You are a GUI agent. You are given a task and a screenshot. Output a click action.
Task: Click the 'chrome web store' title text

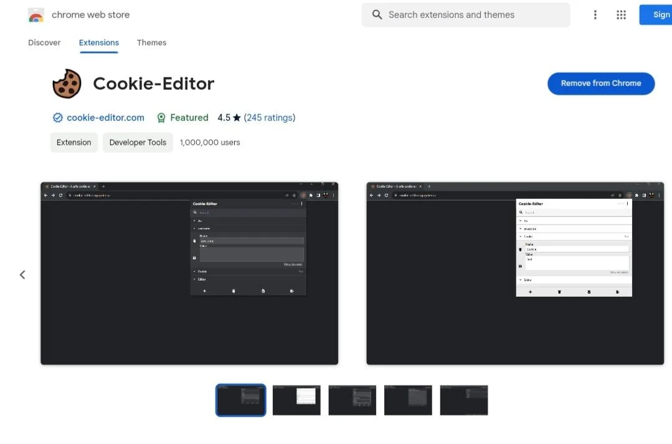(90, 15)
